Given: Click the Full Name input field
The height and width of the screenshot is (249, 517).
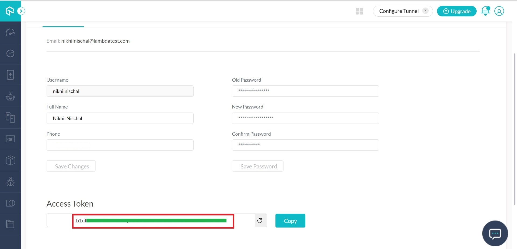Looking at the screenshot, I should click(x=120, y=118).
